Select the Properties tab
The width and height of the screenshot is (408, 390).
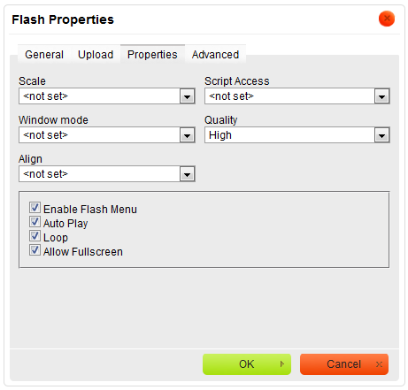pos(152,55)
